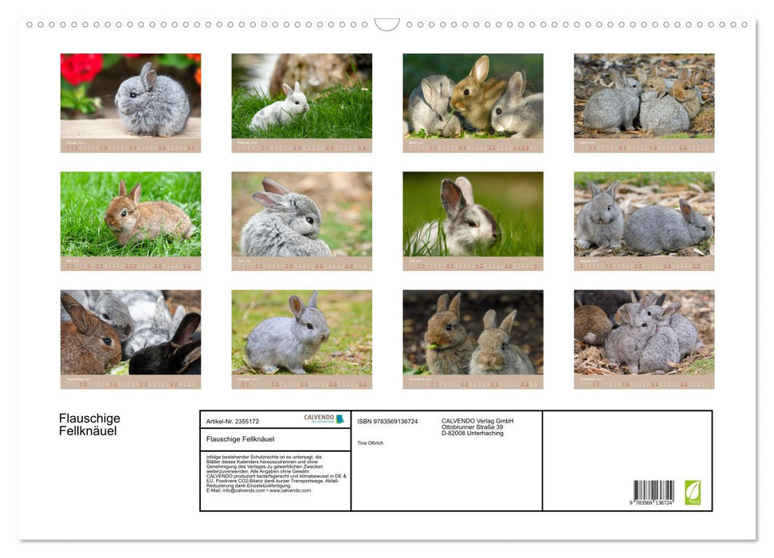Click the barcode number '9 783569 136724'
774x558 pixels.
click(651, 502)
